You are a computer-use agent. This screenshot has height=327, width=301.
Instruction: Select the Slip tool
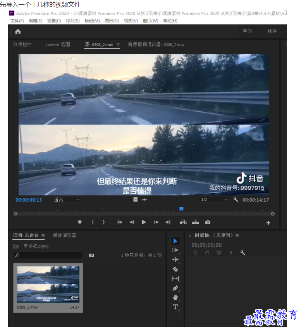pyautogui.click(x=175, y=279)
